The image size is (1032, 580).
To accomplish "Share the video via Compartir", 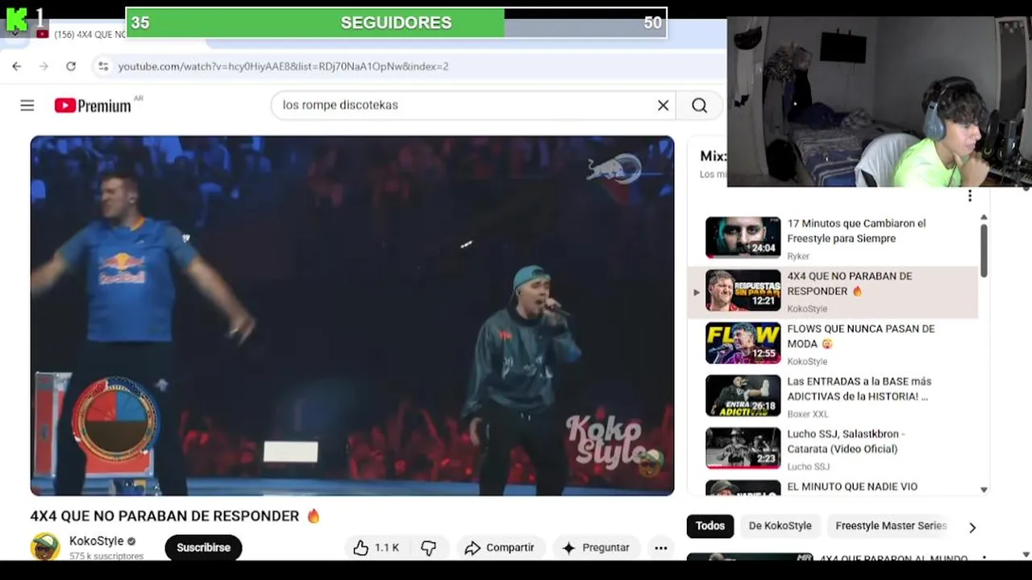I will click(500, 548).
